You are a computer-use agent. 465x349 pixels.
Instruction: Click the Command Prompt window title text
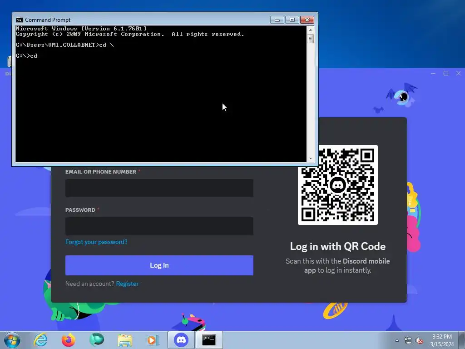[x=48, y=20]
